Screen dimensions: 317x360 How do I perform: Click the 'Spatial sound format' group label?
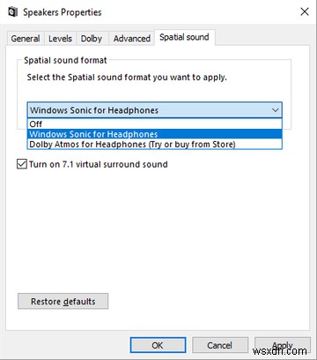[65, 60]
